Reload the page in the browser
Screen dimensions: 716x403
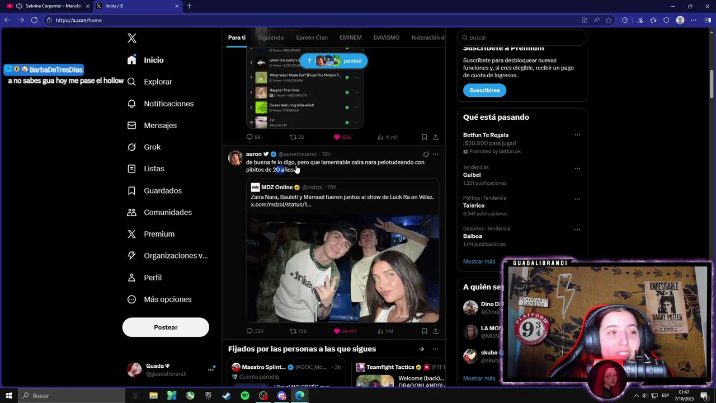pyautogui.click(x=34, y=20)
